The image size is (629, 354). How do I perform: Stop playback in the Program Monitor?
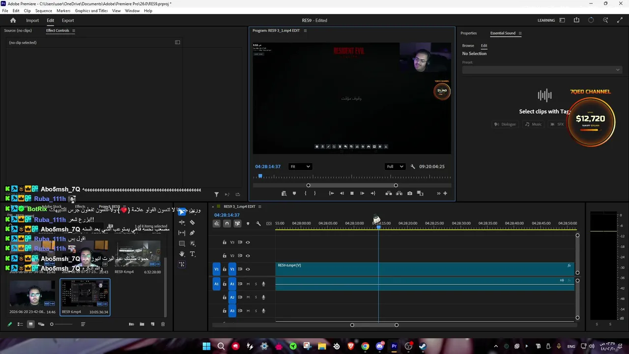coord(352,193)
